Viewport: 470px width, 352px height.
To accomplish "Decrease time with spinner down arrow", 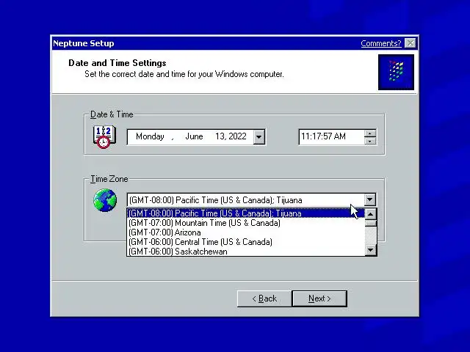I will pyautogui.click(x=370, y=141).
